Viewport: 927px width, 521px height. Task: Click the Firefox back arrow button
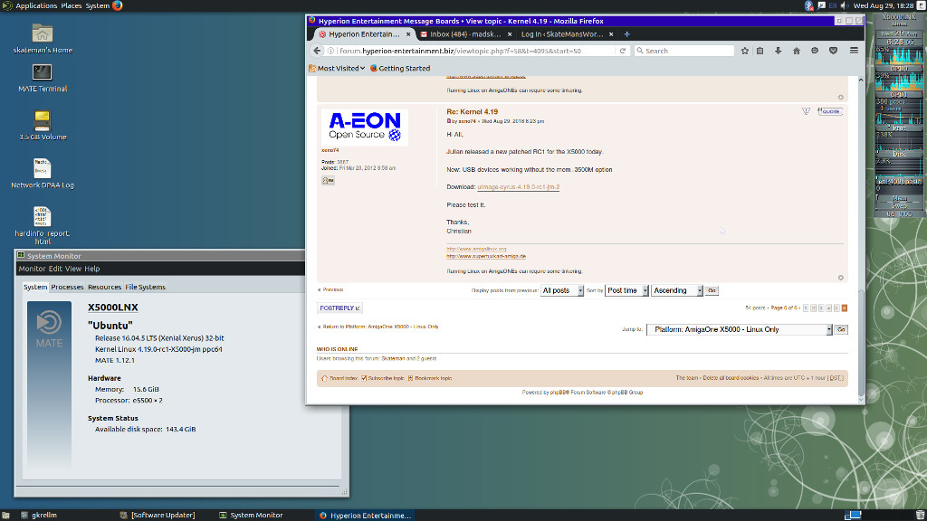318,51
